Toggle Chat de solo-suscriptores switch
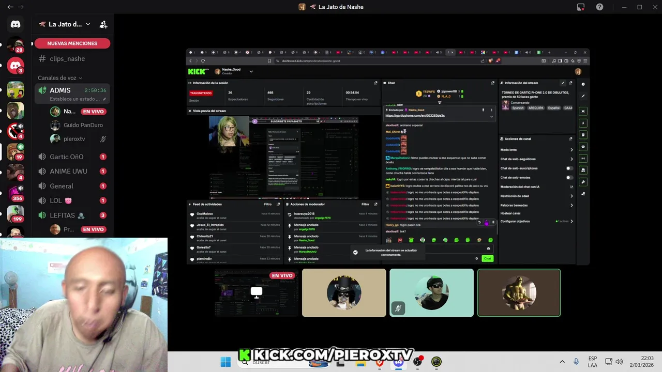 (569, 168)
